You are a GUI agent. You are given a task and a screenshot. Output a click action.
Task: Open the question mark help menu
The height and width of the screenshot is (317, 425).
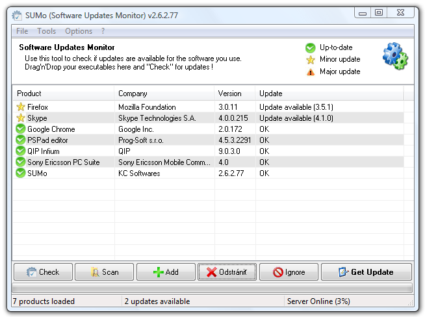[103, 31]
